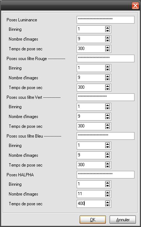
Task: Decrease Rouge filter Binning with down arrow
Action: (x=107, y=70)
